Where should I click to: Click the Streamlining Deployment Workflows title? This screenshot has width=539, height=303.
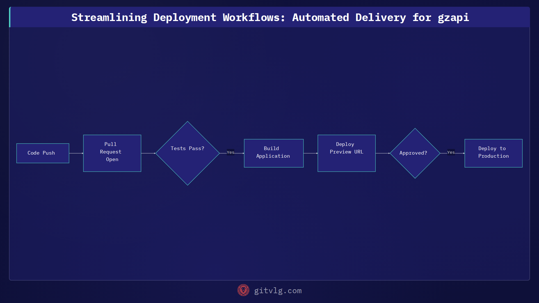click(x=270, y=17)
